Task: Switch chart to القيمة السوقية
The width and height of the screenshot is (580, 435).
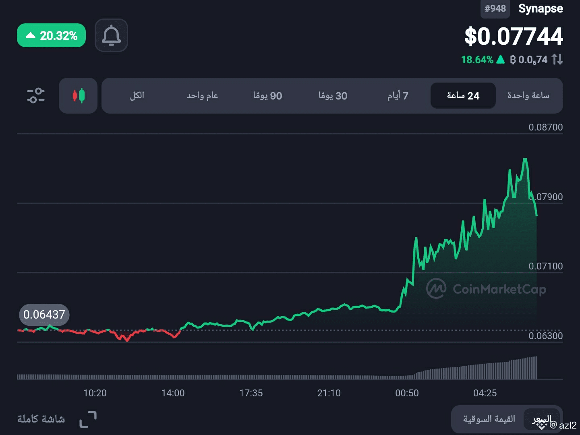Action: (489, 419)
